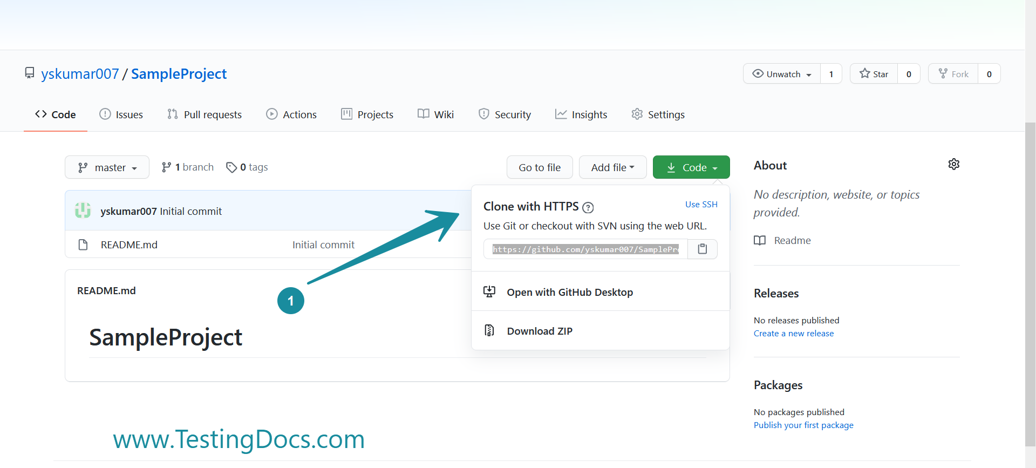Open the SampleProject repository link
The width and height of the screenshot is (1036, 468).
click(x=179, y=73)
